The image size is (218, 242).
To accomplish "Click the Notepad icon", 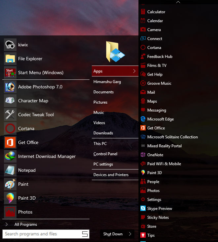I will pos(10,170).
